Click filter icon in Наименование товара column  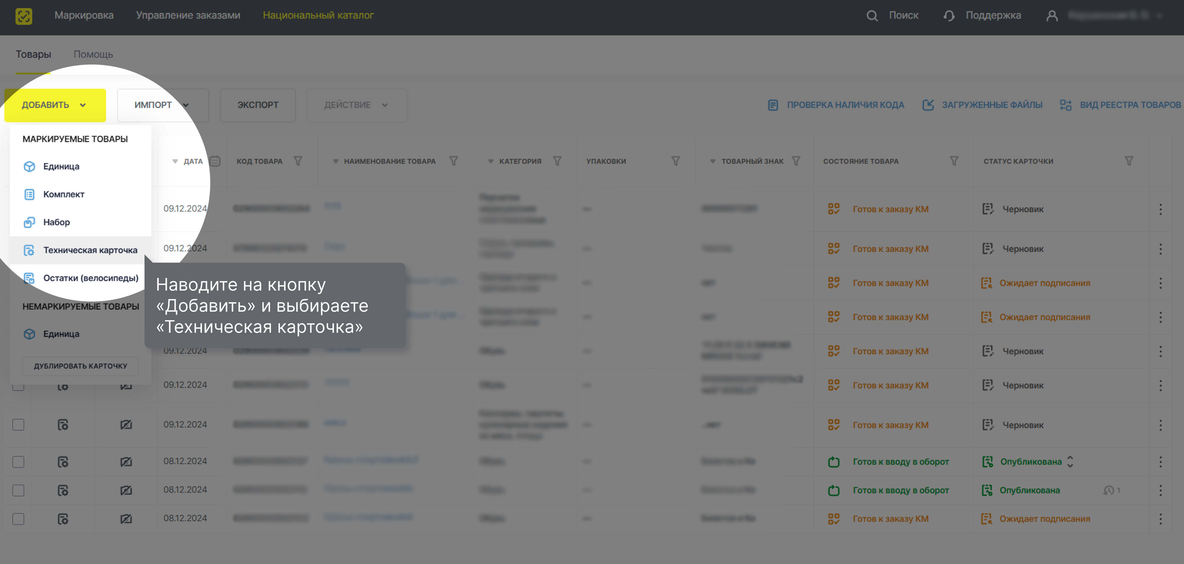pyautogui.click(x=453, y=161)
